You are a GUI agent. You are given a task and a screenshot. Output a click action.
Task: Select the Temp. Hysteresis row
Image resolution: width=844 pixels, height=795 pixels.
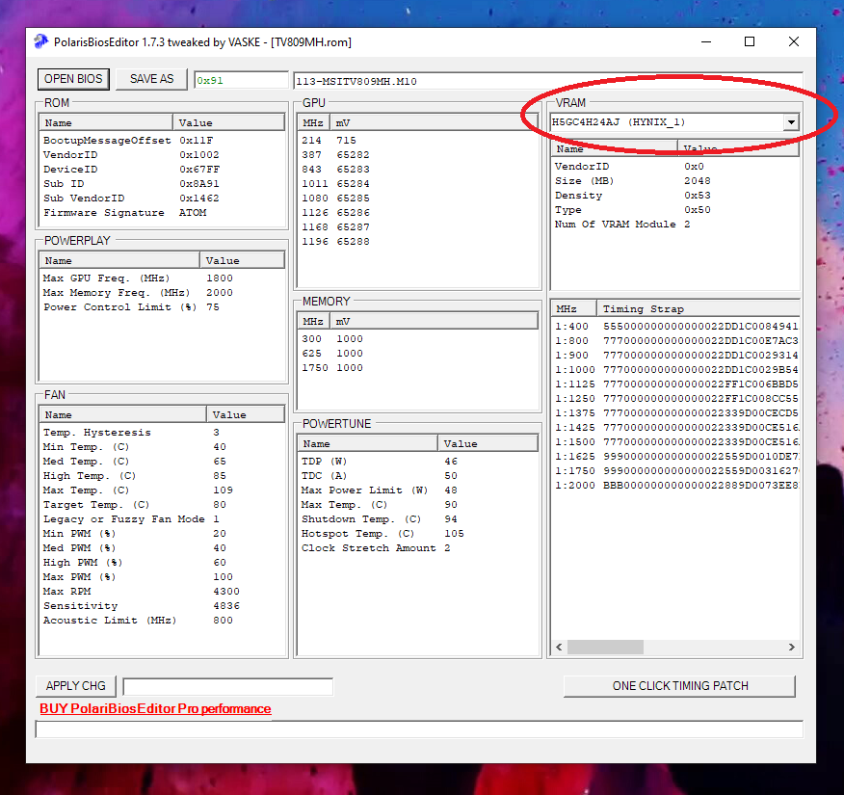pos(162,433)
